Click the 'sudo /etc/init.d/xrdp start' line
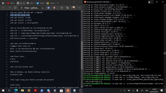 pyautogui.click(x=22, y=67)
